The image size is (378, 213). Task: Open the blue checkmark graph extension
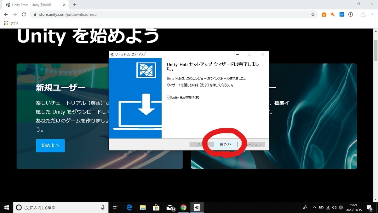(342, 15)
